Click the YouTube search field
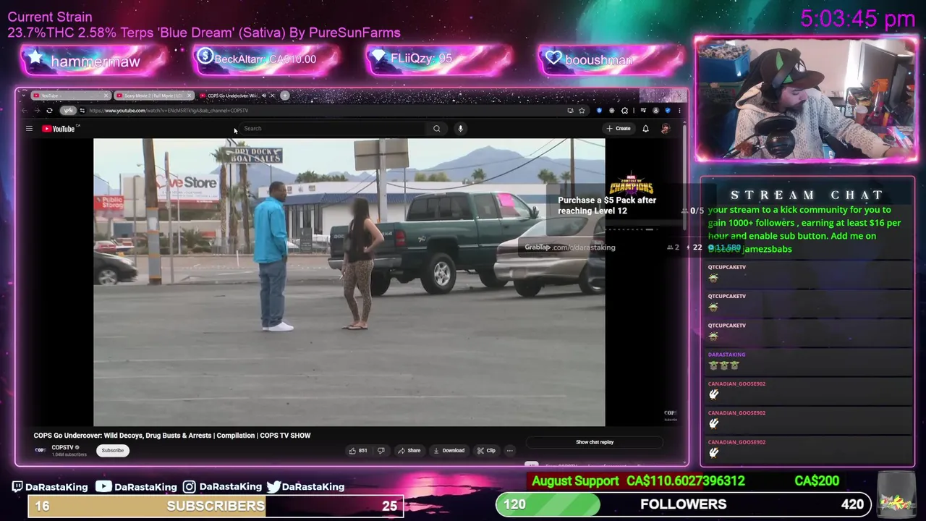The height and width of the screenshot is (521, 926). [333, 129]
